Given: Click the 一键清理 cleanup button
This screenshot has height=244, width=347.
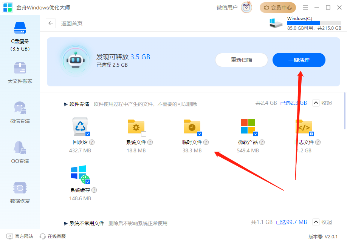Looking at the screenshot, I should tap(299, 60).
